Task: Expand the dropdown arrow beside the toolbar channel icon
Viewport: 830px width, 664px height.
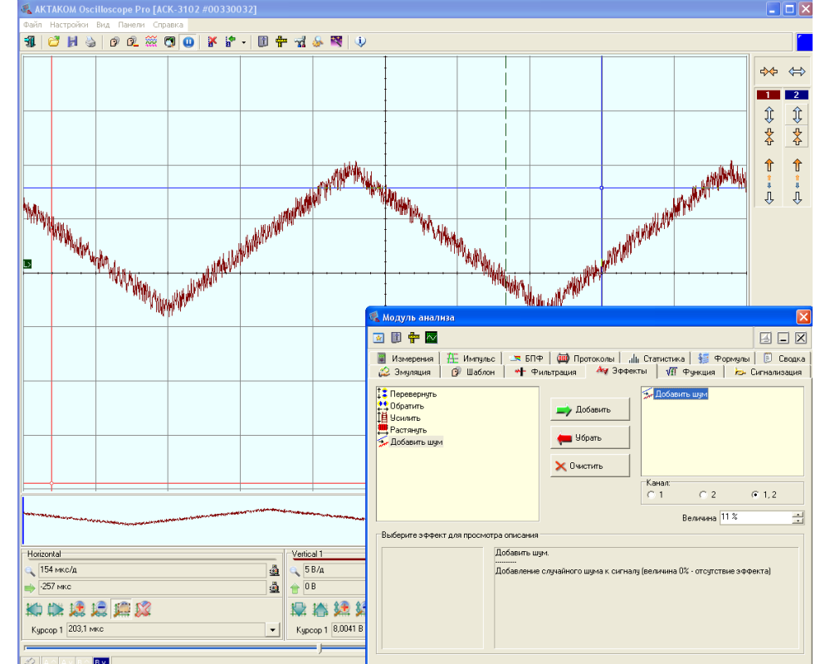Action: coord(243,42)
